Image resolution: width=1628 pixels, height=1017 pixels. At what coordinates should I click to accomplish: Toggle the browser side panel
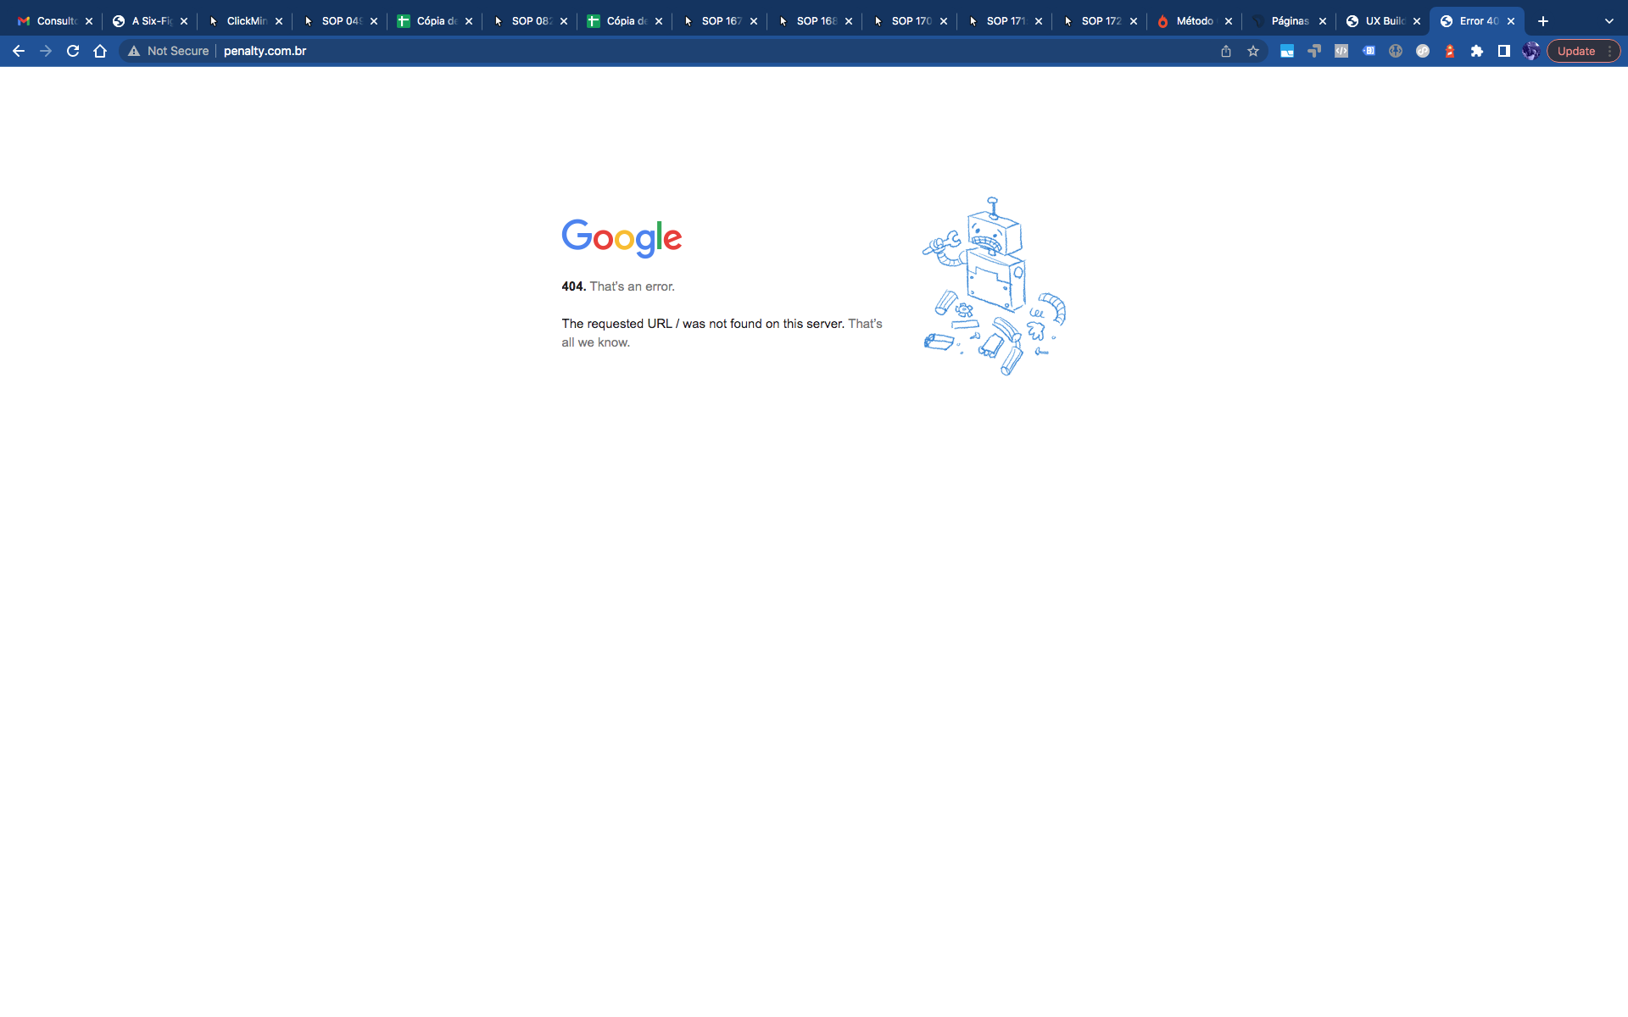tap(1504, 51)
